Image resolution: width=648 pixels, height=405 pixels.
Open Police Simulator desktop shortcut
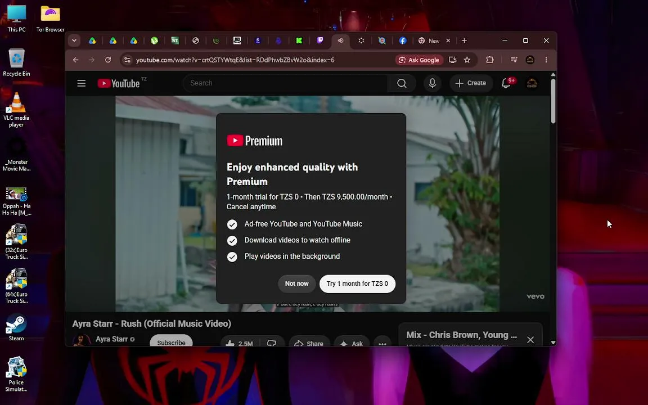click(x=16, y=375)
